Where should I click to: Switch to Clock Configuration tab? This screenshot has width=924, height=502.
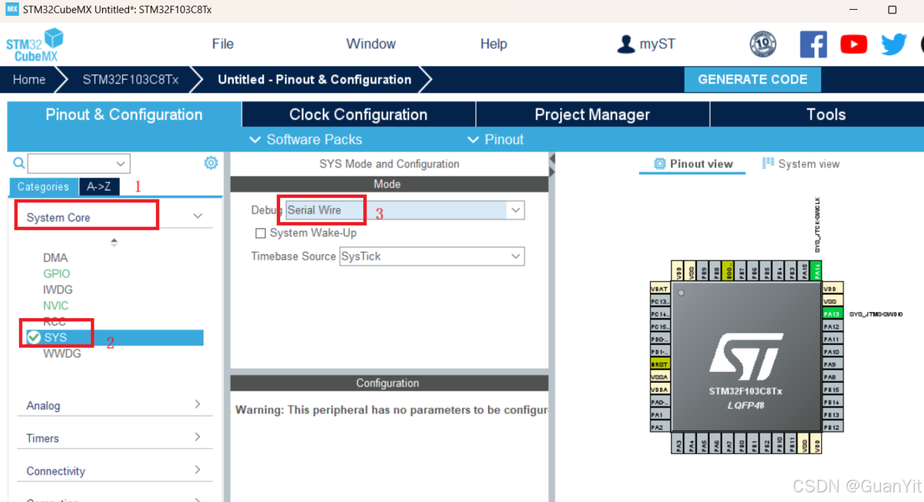point(359,114)
